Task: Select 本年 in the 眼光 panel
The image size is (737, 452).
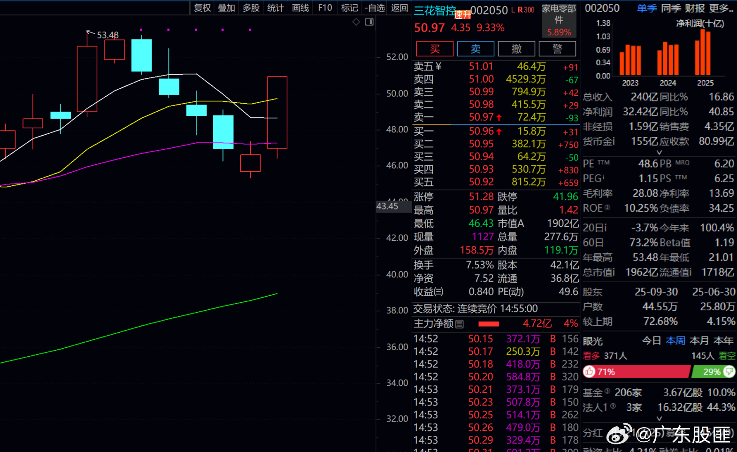Action: (x=723, y=341)
